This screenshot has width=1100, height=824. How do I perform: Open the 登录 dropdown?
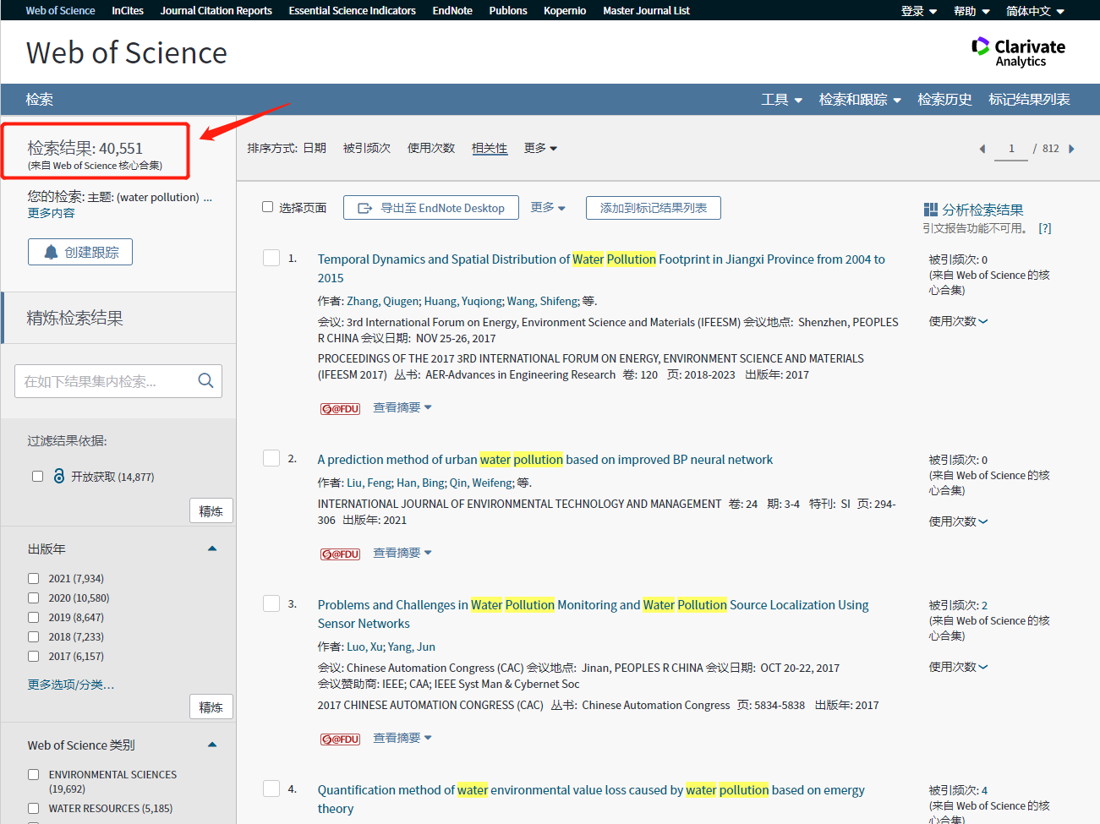click(x=919, y=11)
